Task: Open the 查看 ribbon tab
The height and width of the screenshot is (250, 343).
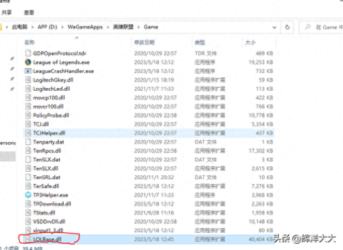Action: (29, 12)
